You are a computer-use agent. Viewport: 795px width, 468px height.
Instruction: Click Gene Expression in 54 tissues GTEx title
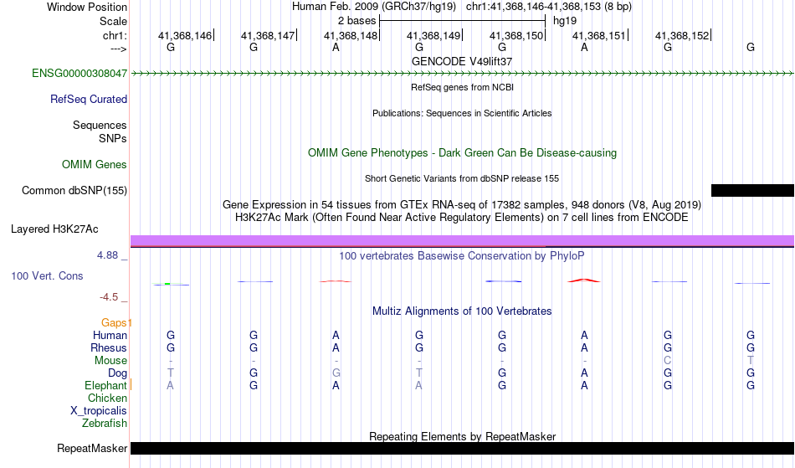pyautogui.click(x=462, y=204)
